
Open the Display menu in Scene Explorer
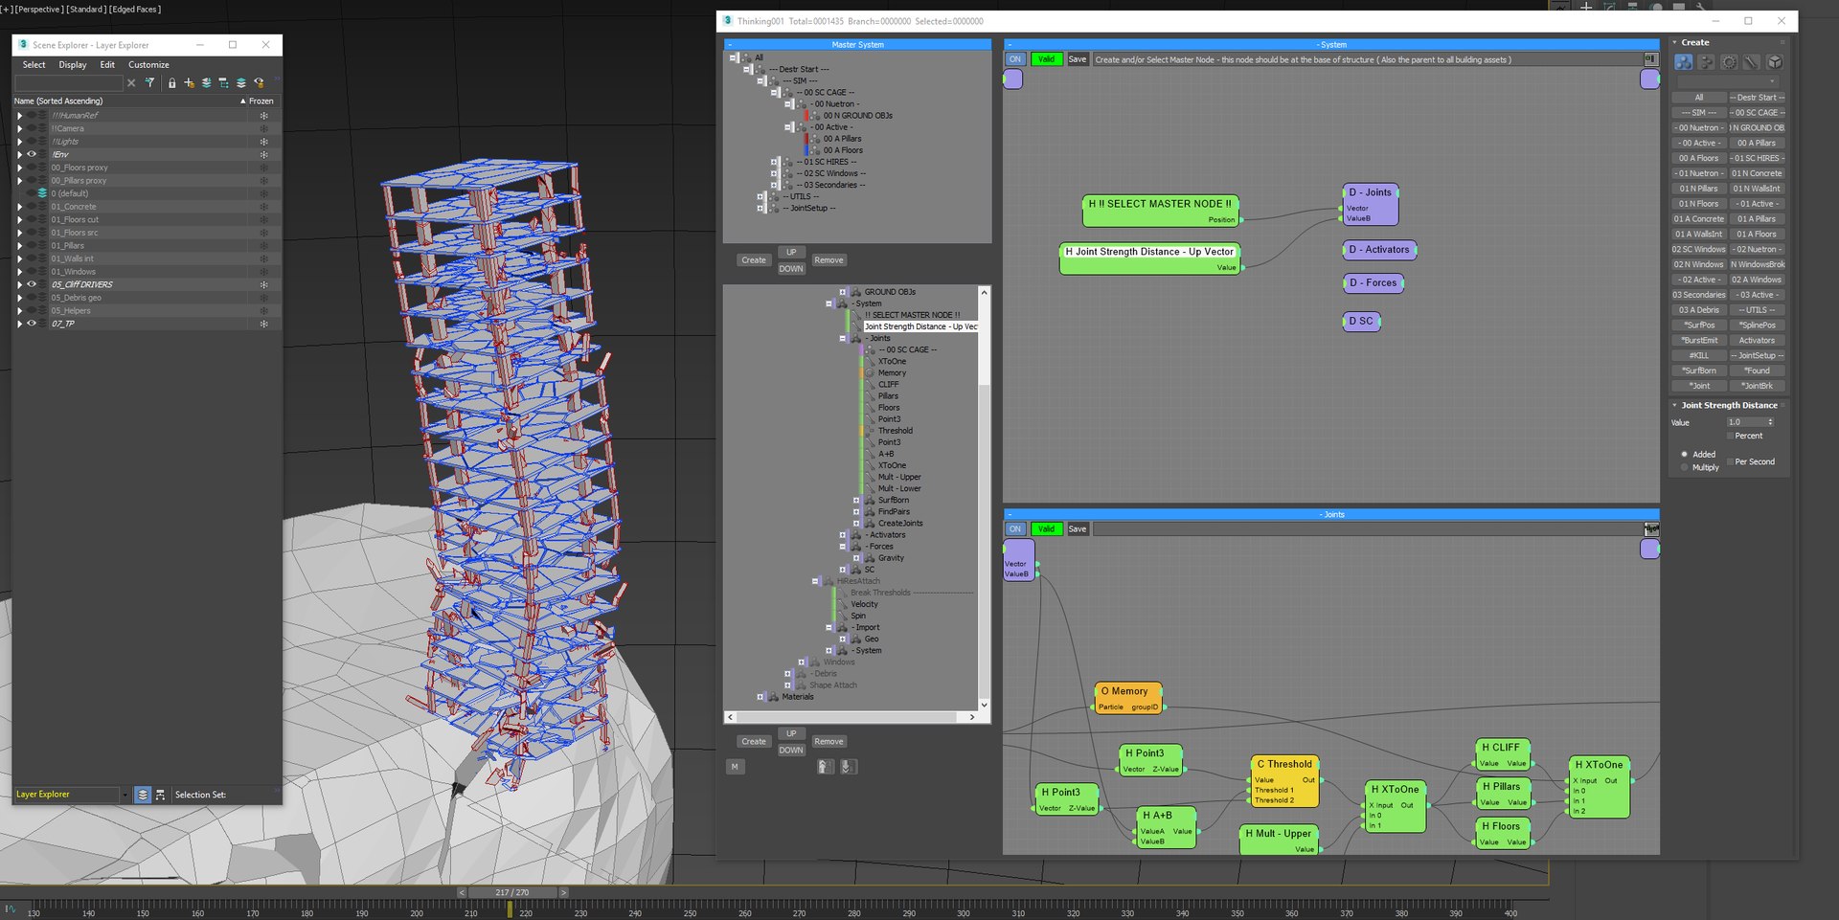(73, 65)
